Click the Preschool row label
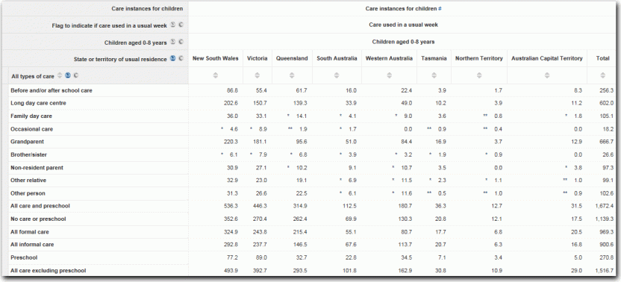The width and height of the screenshot is (621, 282). 24,257
